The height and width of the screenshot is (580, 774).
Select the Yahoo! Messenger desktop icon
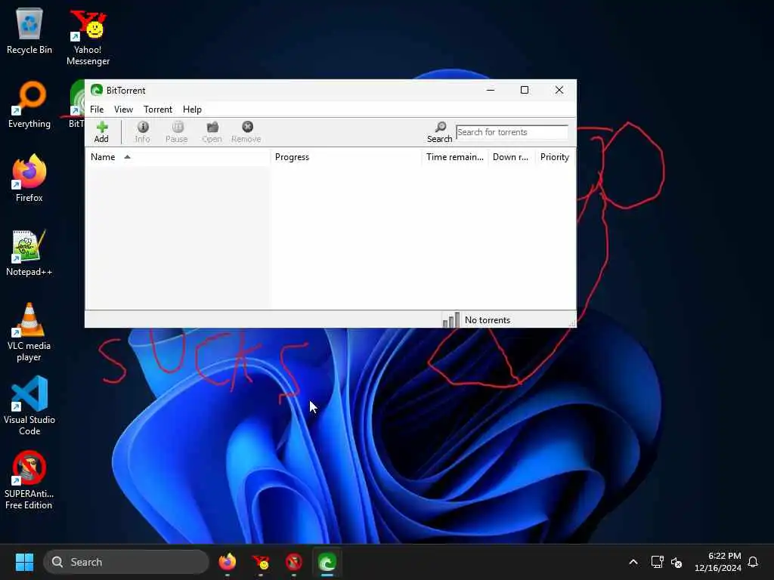88,38
